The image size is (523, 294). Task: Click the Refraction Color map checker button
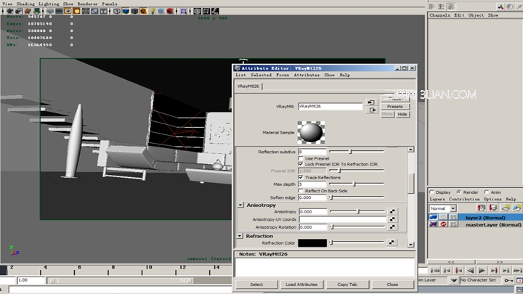pyautogui.click(x=392, y=242)
